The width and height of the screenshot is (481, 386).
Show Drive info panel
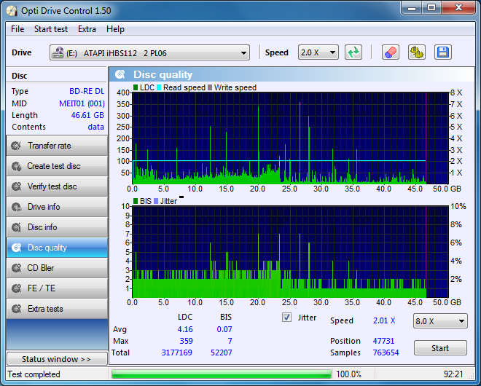(x=57, y=207)
